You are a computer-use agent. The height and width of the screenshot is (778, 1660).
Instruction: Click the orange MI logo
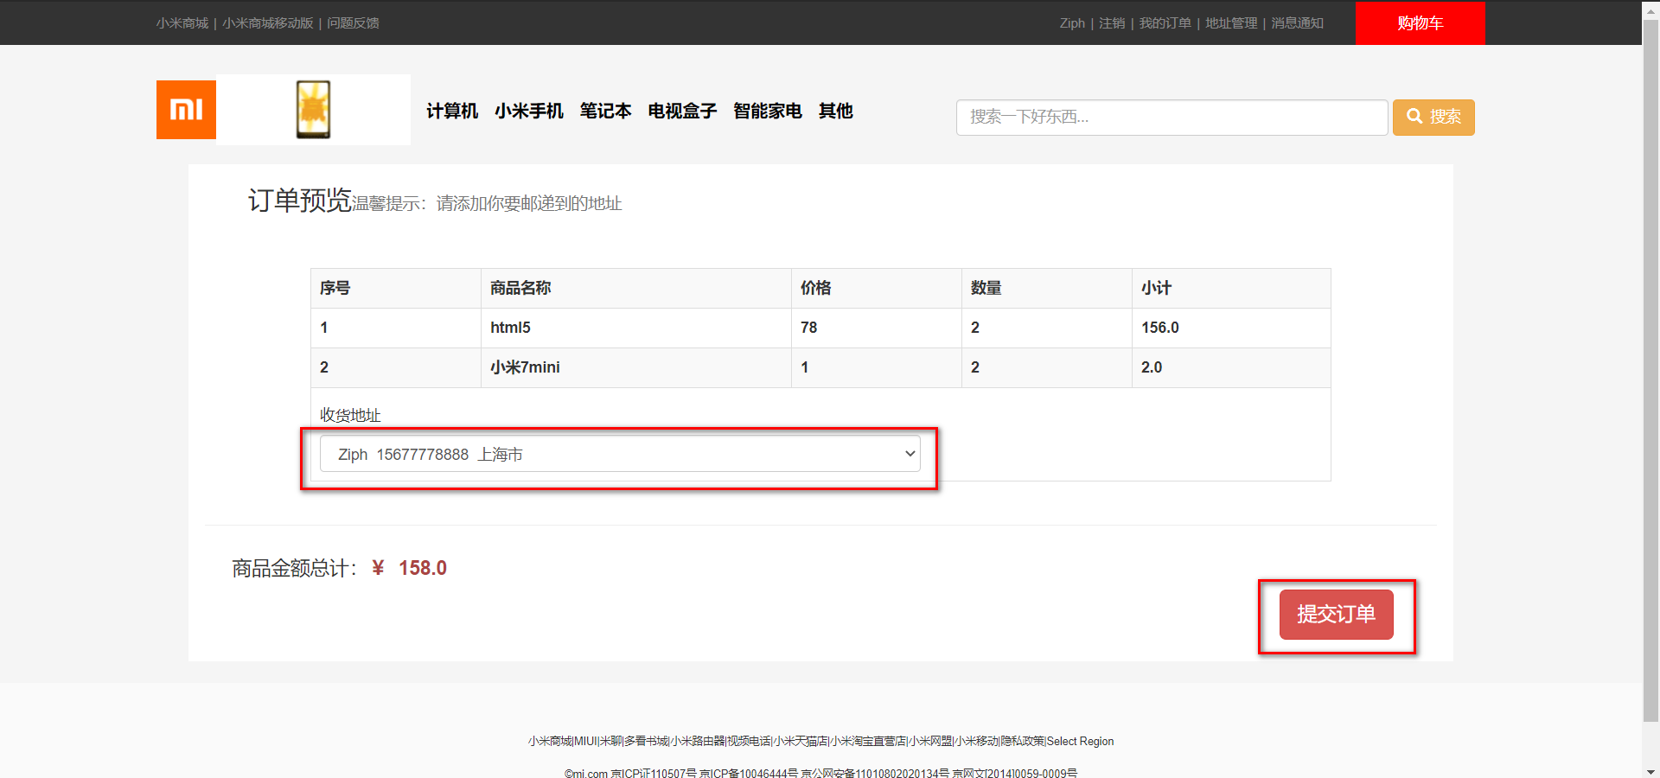[186, 110]
